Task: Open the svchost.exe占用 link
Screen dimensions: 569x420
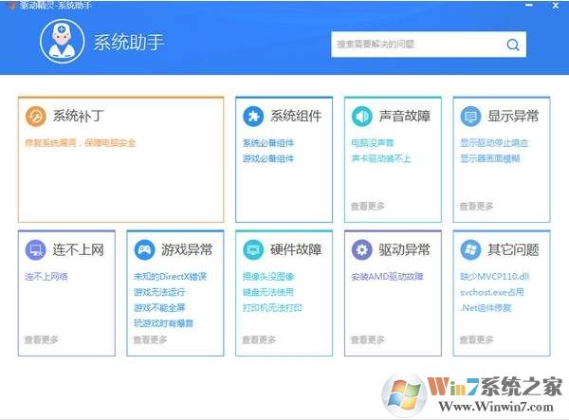Action: [x=492, y=293]
